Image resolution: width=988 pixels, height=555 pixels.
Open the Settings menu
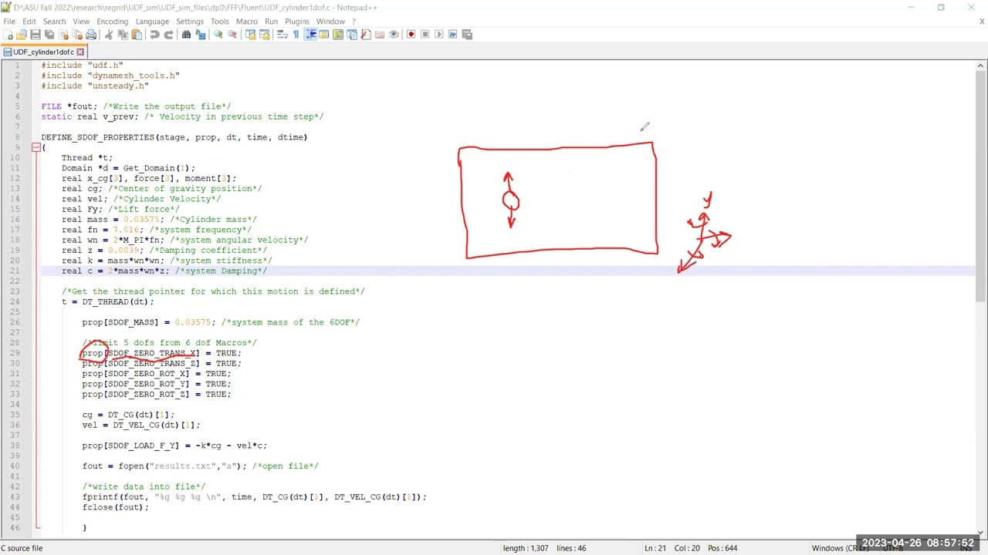(190, 22)
